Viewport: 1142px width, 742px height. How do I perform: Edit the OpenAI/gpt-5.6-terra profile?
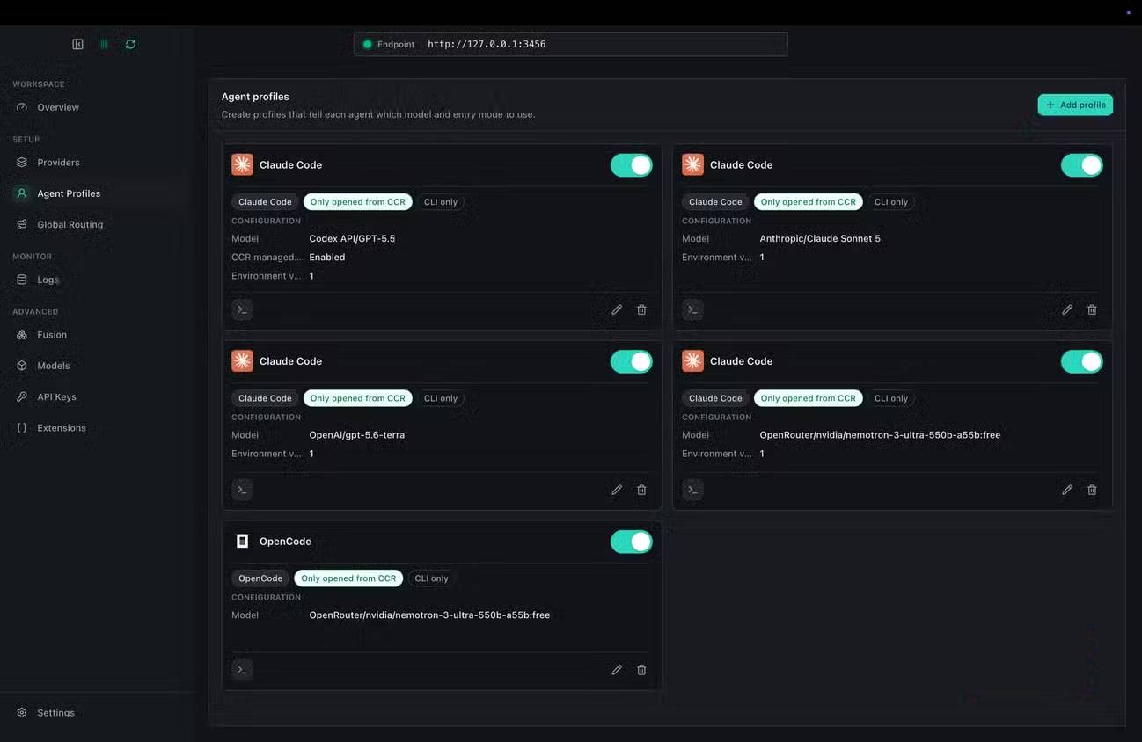click(x=617, y=490)
